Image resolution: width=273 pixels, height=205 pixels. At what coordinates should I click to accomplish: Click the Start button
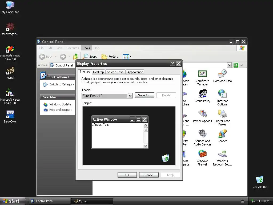pyautogui.click(x=12, y=201)
